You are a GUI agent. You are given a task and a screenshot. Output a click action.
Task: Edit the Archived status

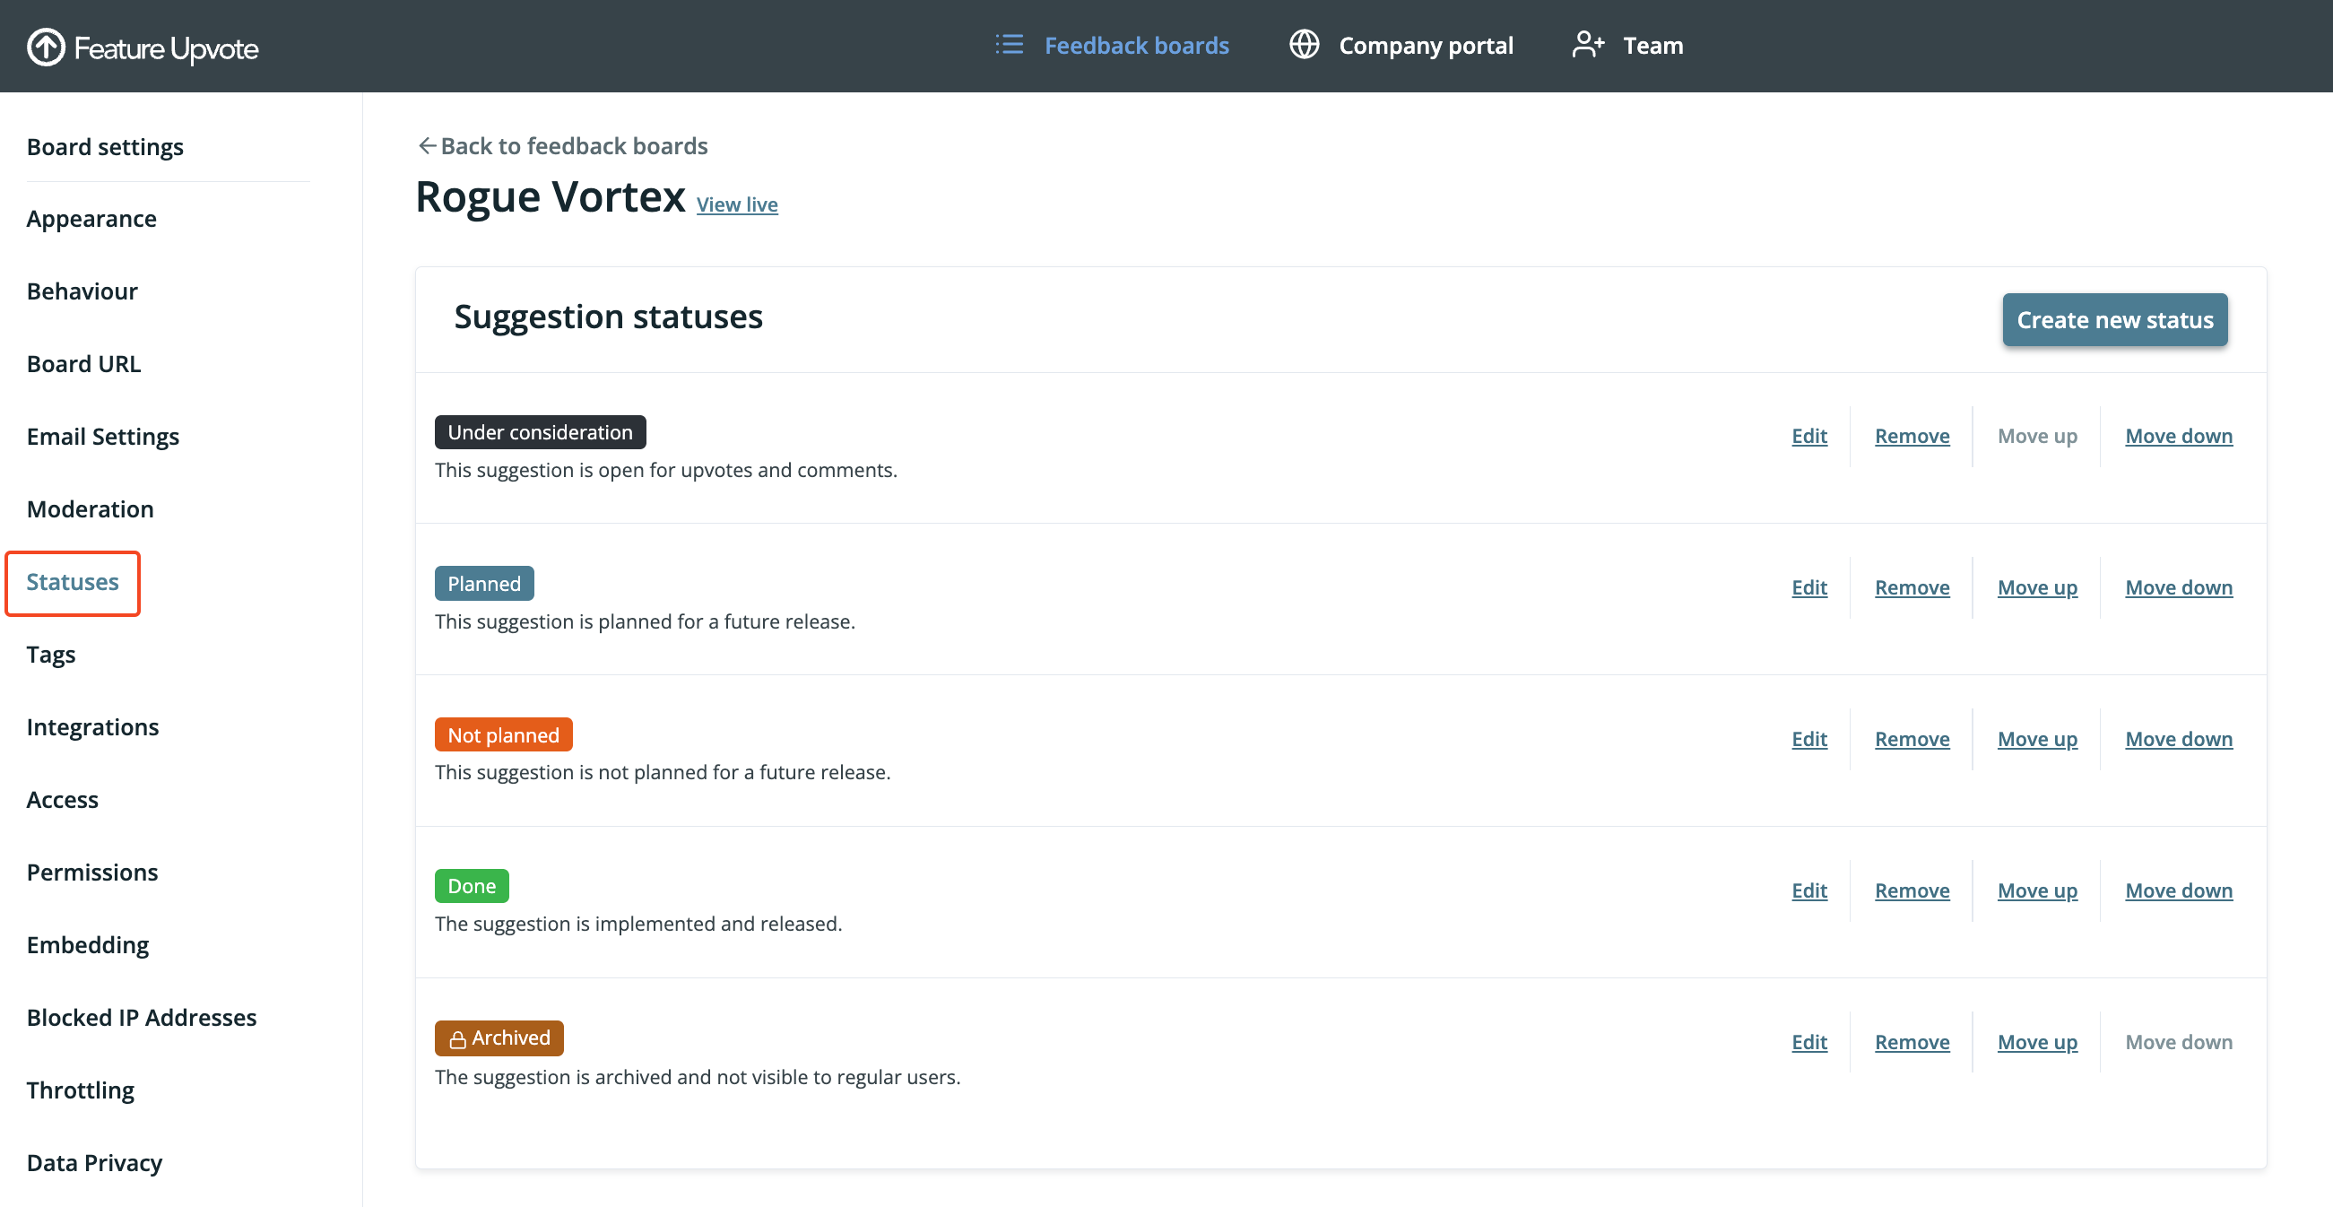pyautogui.click(x=1808, y=1041)
